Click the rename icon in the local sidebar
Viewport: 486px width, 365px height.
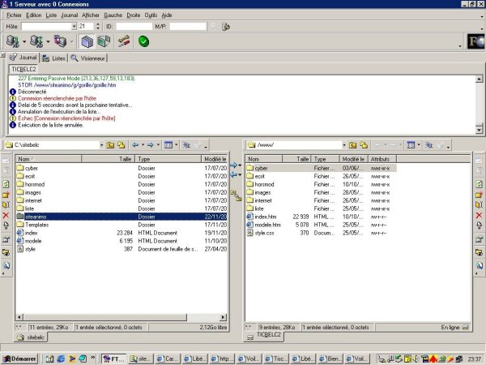(6, 205)
